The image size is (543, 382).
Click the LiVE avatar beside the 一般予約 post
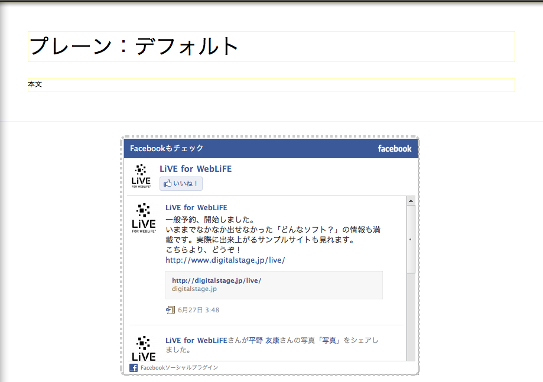[x=144, y=218]
